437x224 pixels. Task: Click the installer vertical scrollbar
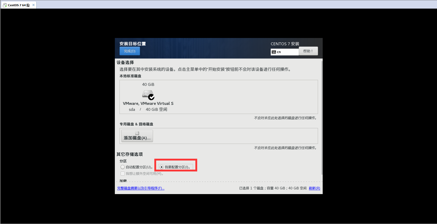(x=322, y=118)
